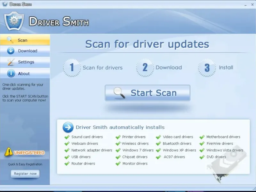This screenshot has width=256, height=192.
Task: Minimize the Driver Smith window
Action: [x=245, y=5]
